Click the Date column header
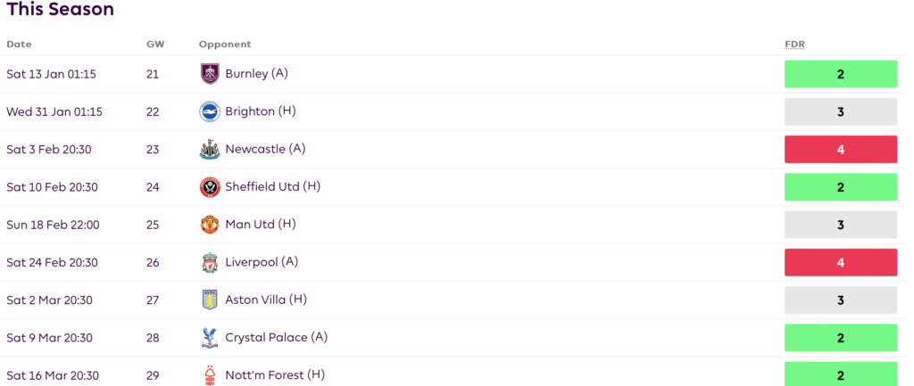914x386 pixels. [19, 45]
